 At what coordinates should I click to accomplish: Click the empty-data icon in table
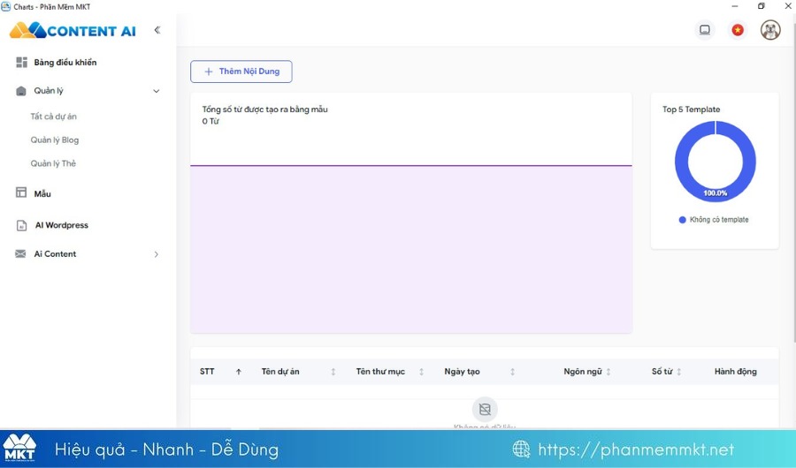point(485,409)
